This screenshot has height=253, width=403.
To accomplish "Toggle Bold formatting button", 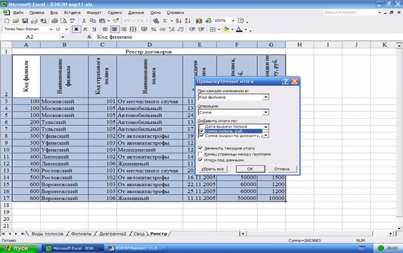I will click(x=76, y=29).
